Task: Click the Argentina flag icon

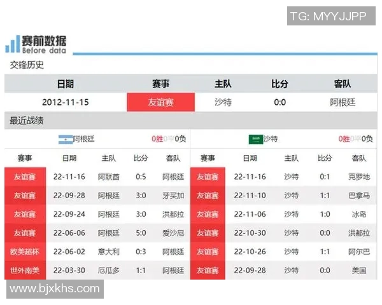Action: (x=66, y=139)
